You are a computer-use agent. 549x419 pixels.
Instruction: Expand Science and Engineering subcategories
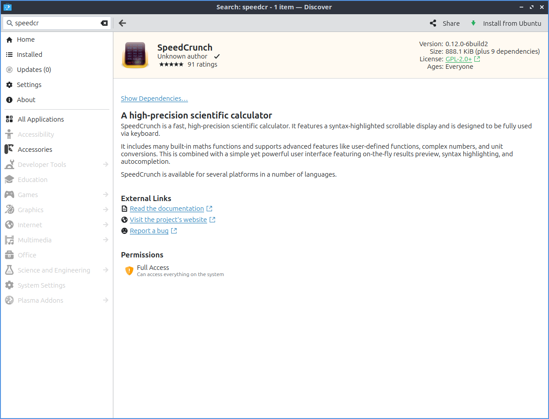(x=105, y=270)
